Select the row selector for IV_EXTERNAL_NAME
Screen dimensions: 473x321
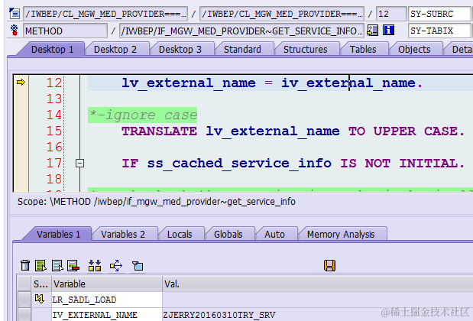24,314
